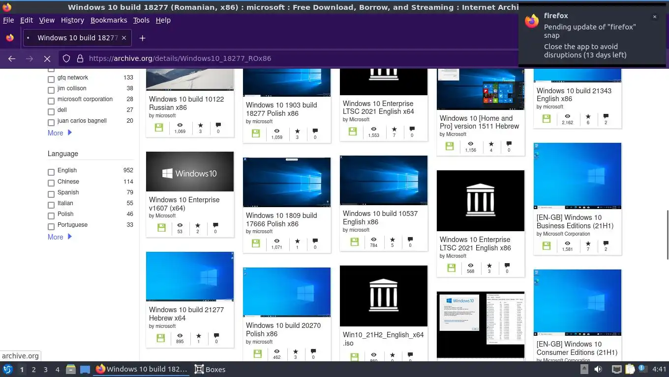The width and height of the screenshot is (669, 377).
Task: Click software icon on Windows 10 version 1511 Hebrew card
Action: click(450, 146)
